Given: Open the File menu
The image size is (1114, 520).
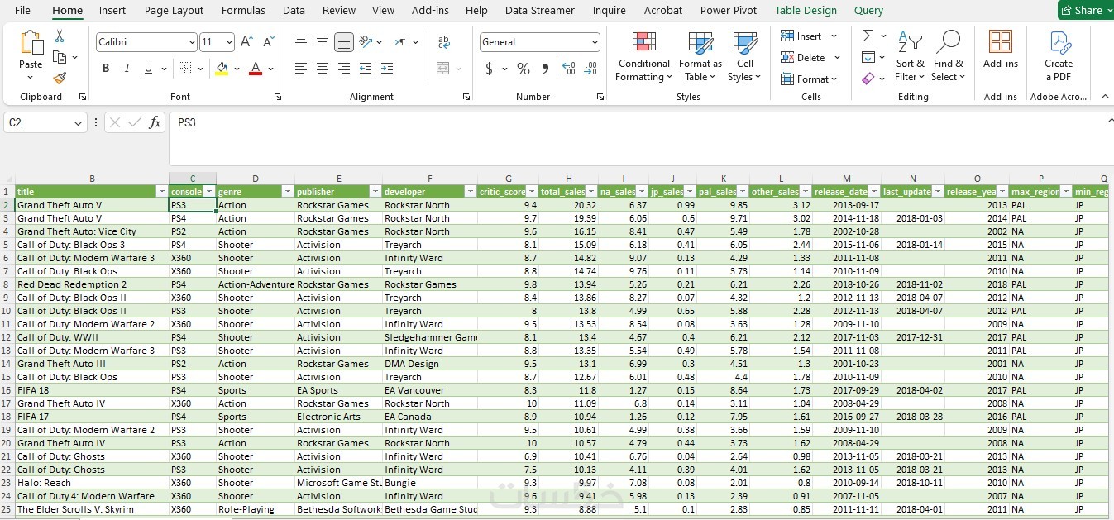Looking at the screenshot, I should pyautogui.click(x=22, y=10).
